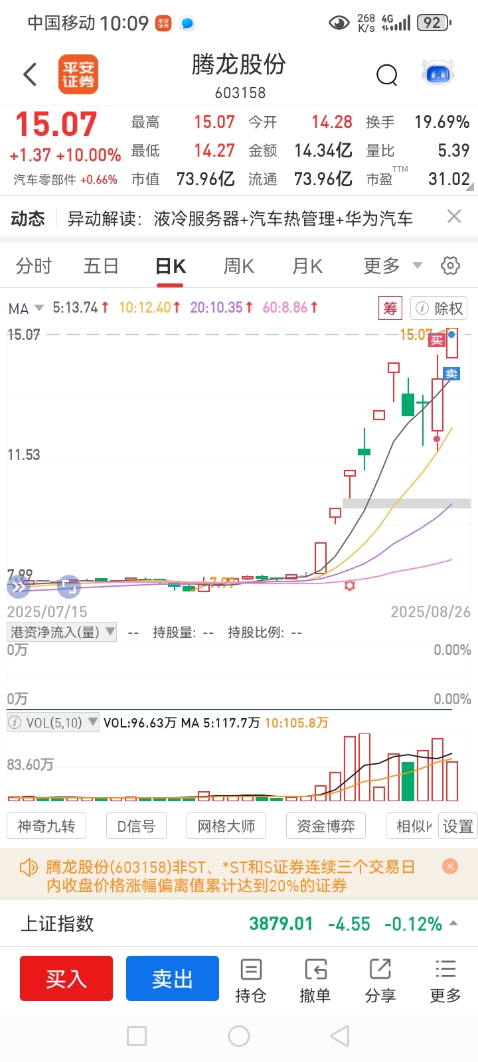Open stock search magnifier icon
This screenshot has width=478, height=1062.
point(386,75)
